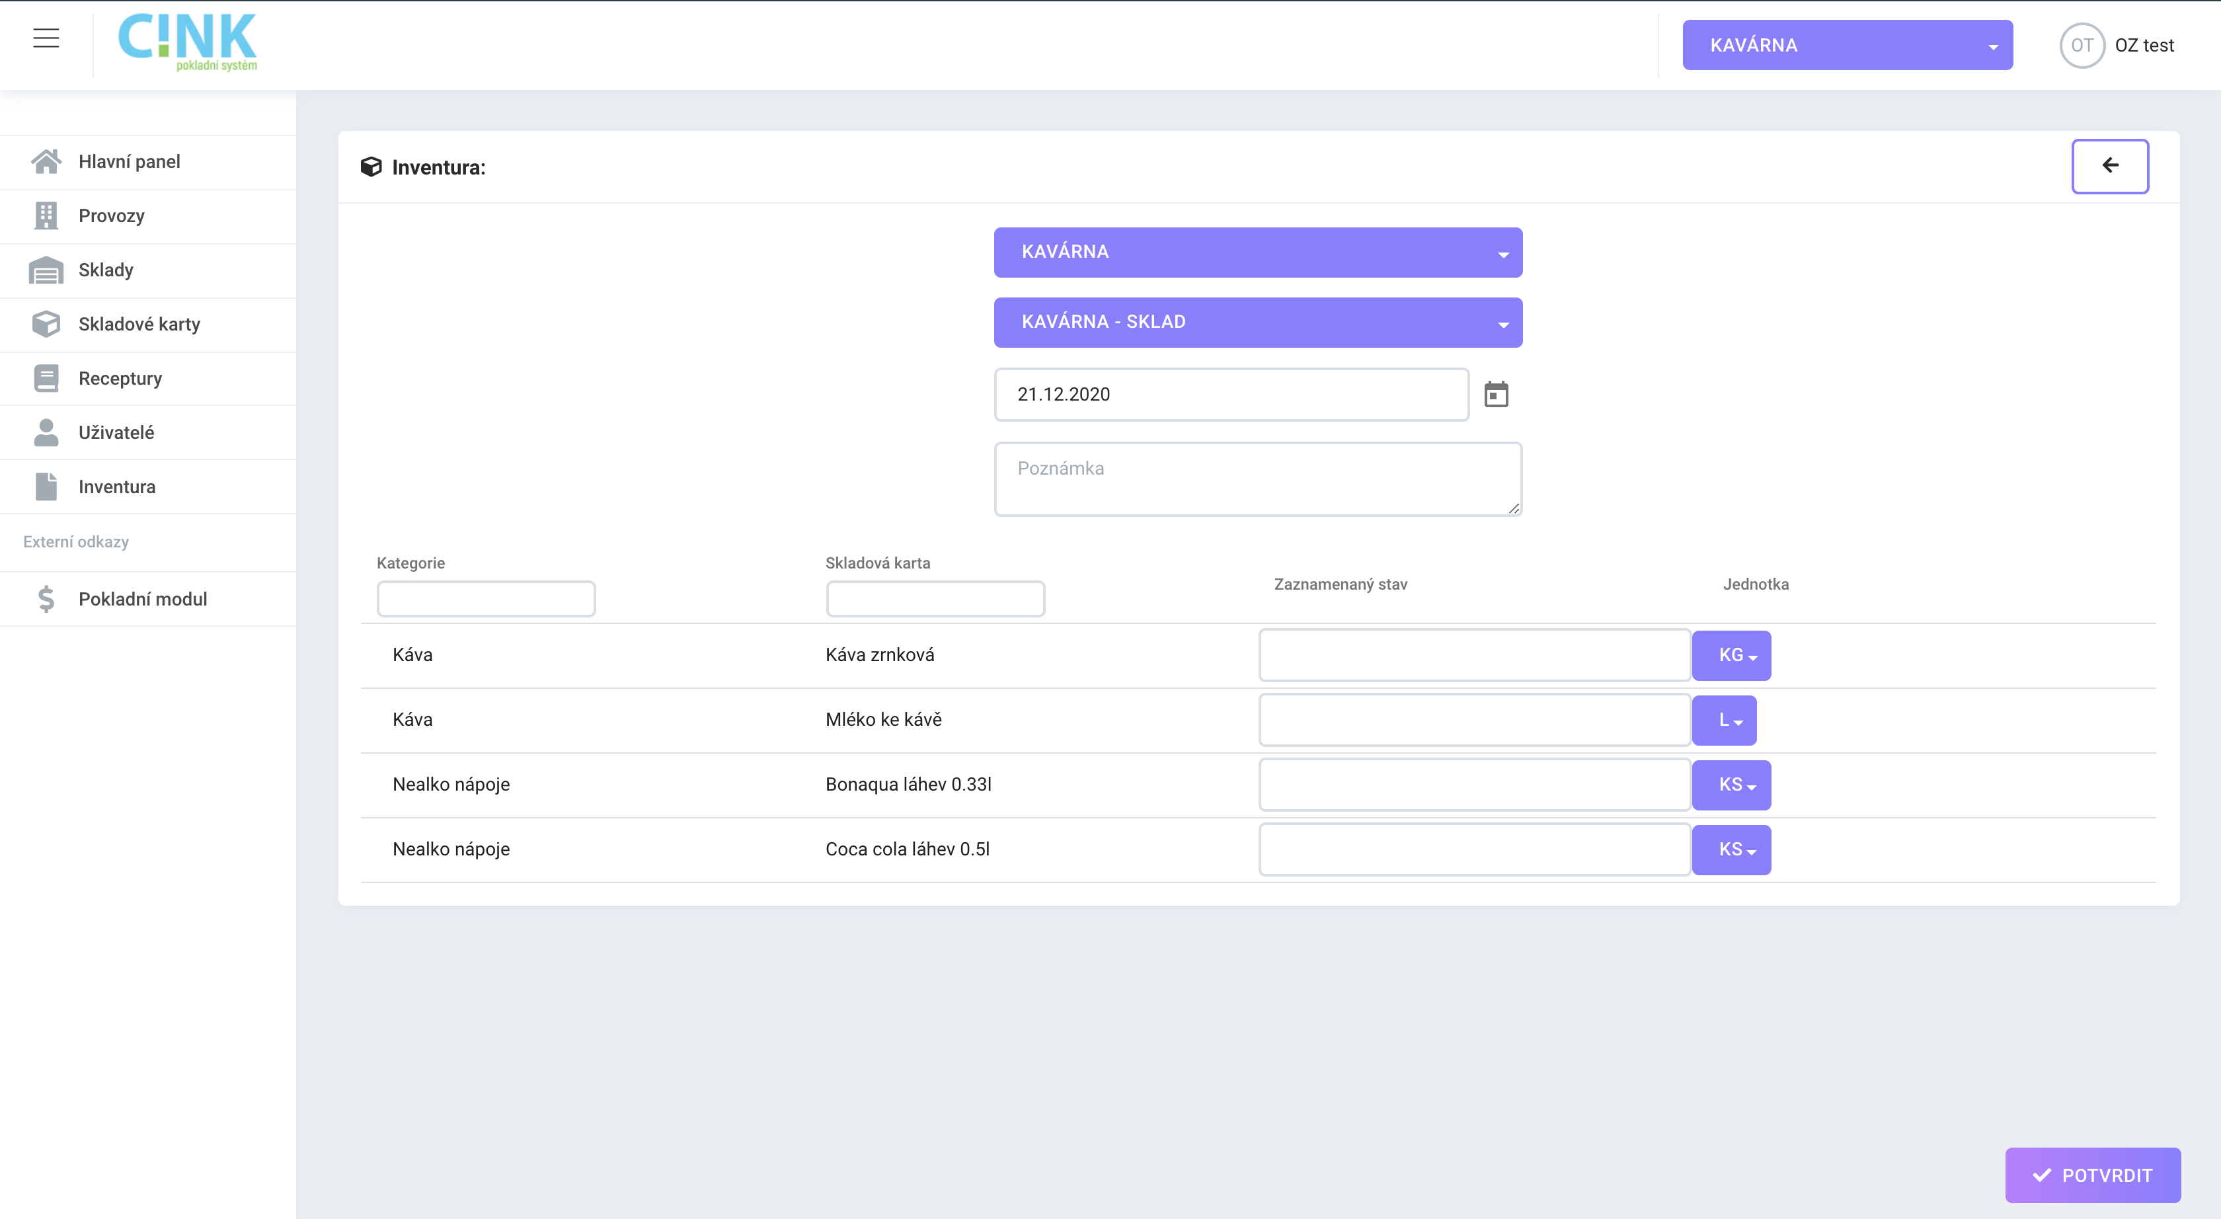Click the building icon beside Provozy
Image resolution: width=2221 pixels, height=1219 pixels.
pyautogui.click(x=46, y=216)
